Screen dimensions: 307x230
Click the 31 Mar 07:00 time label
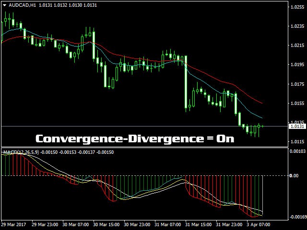168,225
